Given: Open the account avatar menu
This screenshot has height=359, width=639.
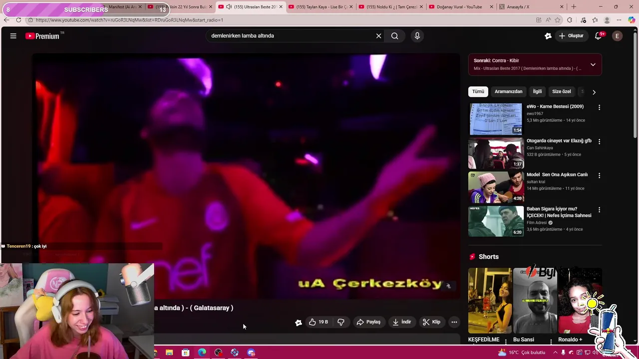Looking at the screenshot, I should [618, 36].
